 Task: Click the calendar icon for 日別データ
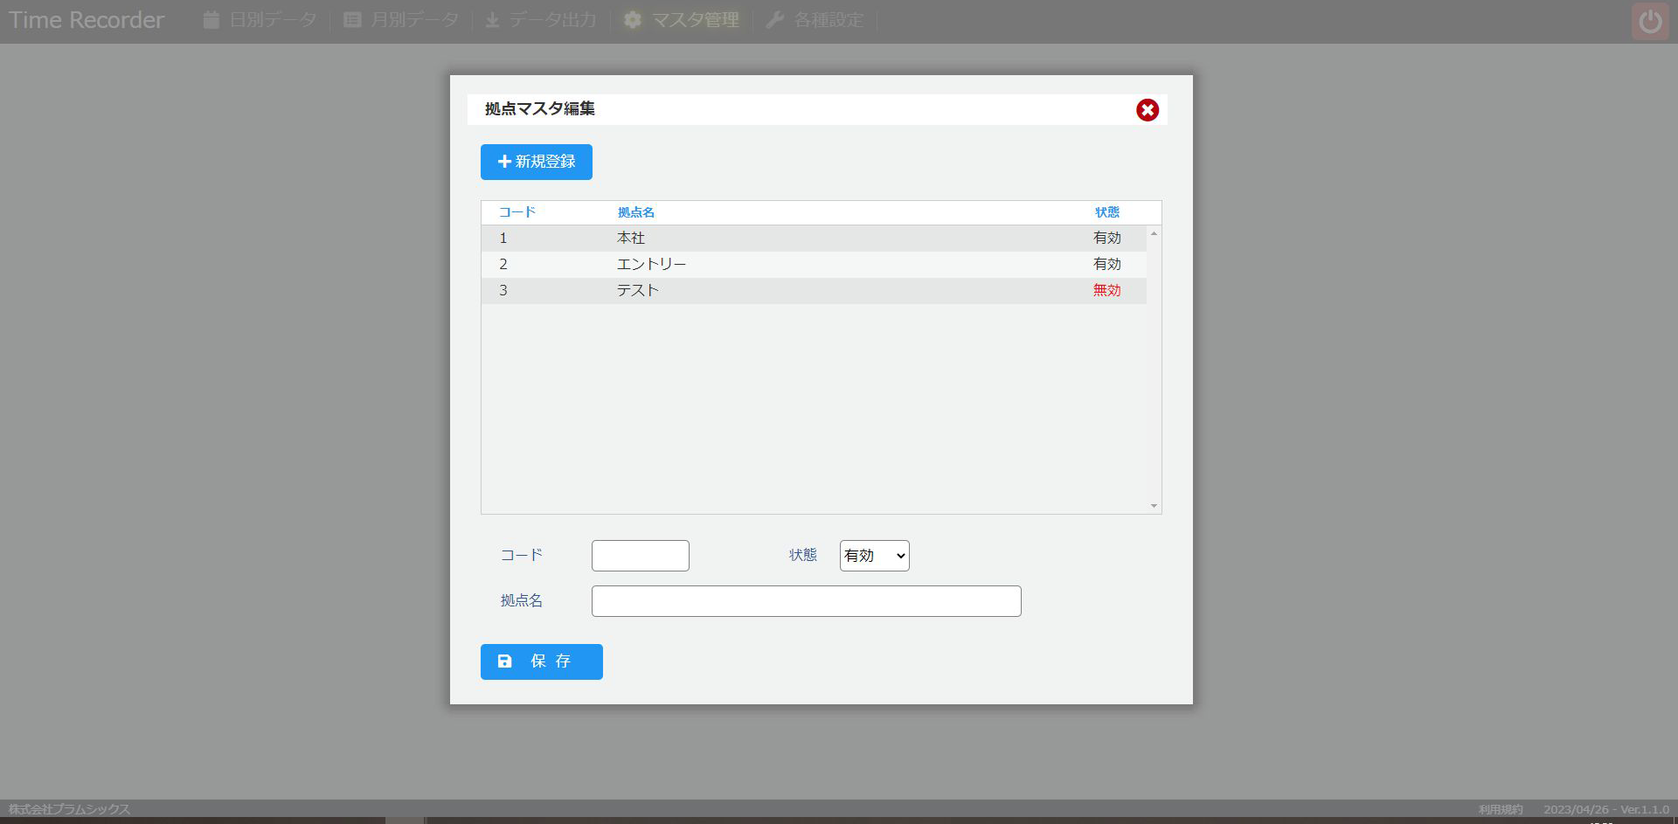[x=211, y=20]
